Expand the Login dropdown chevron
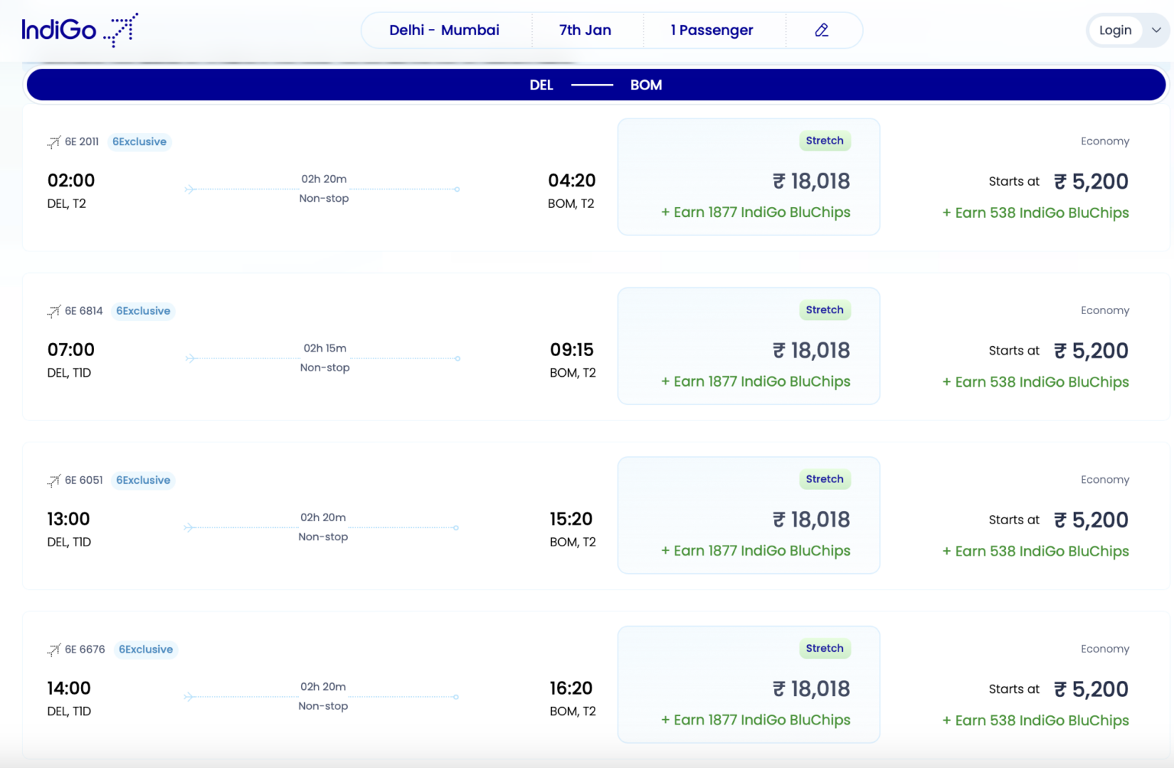The height and width of the screenshot is (768, 1174). point(1155,30)
